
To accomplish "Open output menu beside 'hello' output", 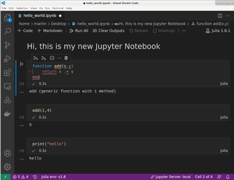I will 22,159.
